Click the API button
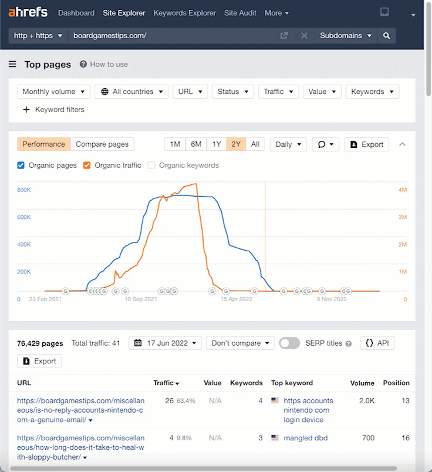 coord(377,343)
